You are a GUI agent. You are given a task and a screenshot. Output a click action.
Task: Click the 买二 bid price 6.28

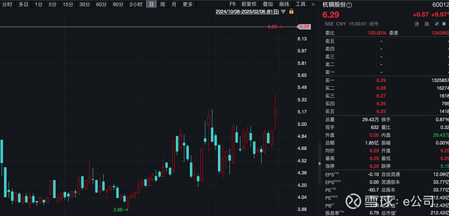pyautogui.click(x=381, y=89)
